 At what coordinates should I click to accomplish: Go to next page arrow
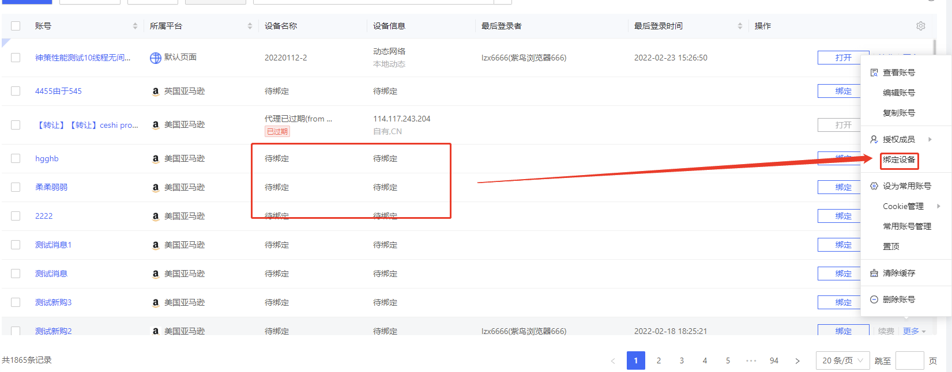pos(797,360)
